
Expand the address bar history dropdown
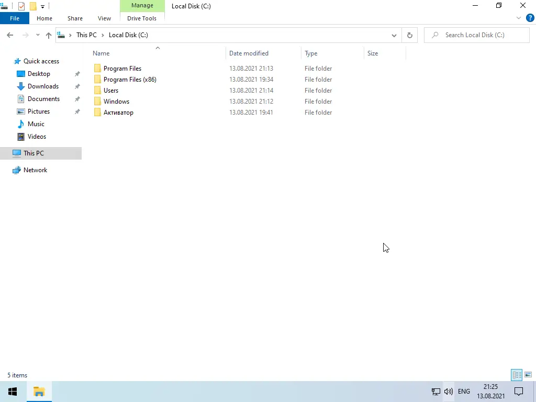(394, 35)
